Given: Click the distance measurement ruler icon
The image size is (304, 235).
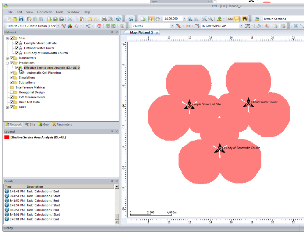Looking at the screenshot, I should coord(230,18).
